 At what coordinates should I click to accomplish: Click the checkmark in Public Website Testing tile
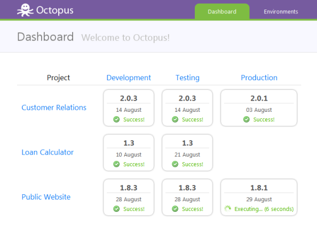click(x=175, y=209)
